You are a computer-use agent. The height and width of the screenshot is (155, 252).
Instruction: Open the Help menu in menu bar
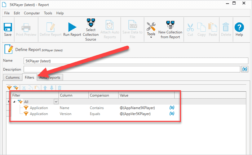60,13
